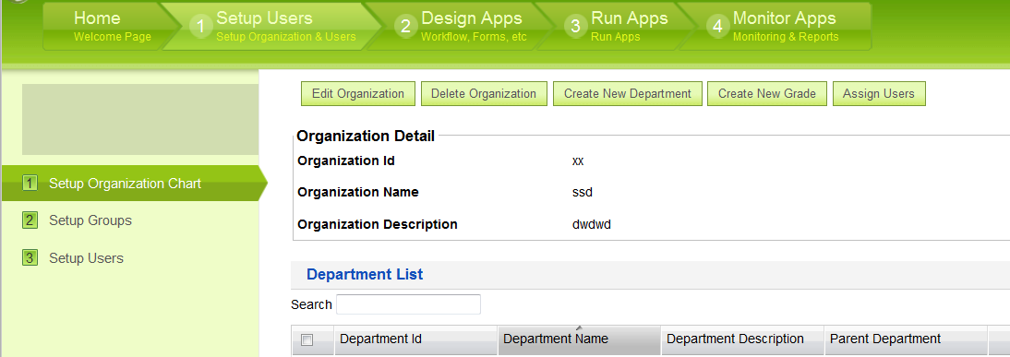Image resolution: width=1010 pixels, height=357 pixels.
Task: Click the step 3 circle for Run Apps
Action: pos(575,27)
